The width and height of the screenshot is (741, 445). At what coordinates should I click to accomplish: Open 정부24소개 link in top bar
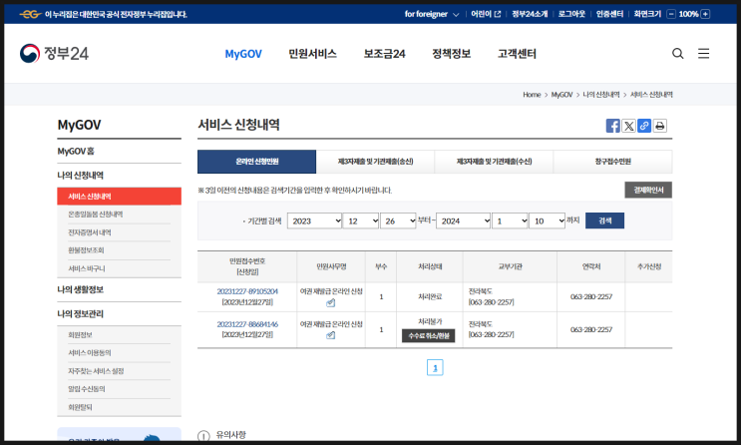530,14
